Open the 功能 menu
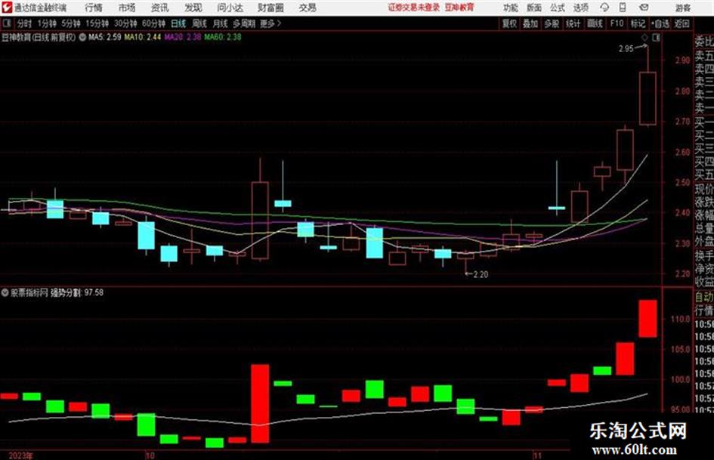This screenshot has width=714, height=460. click(511, 8)
